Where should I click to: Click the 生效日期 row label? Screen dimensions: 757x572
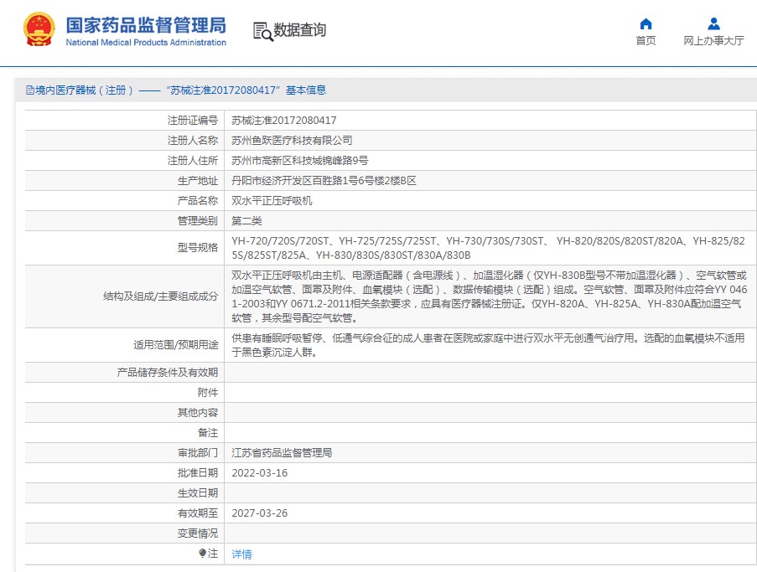pos(198,493)
